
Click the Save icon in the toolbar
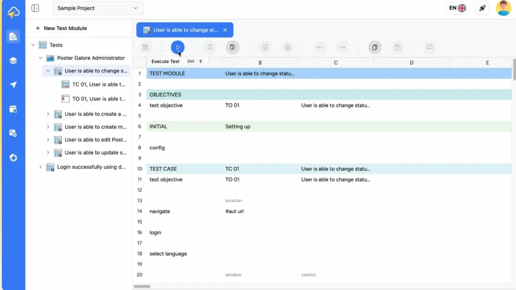coord(146,47)
